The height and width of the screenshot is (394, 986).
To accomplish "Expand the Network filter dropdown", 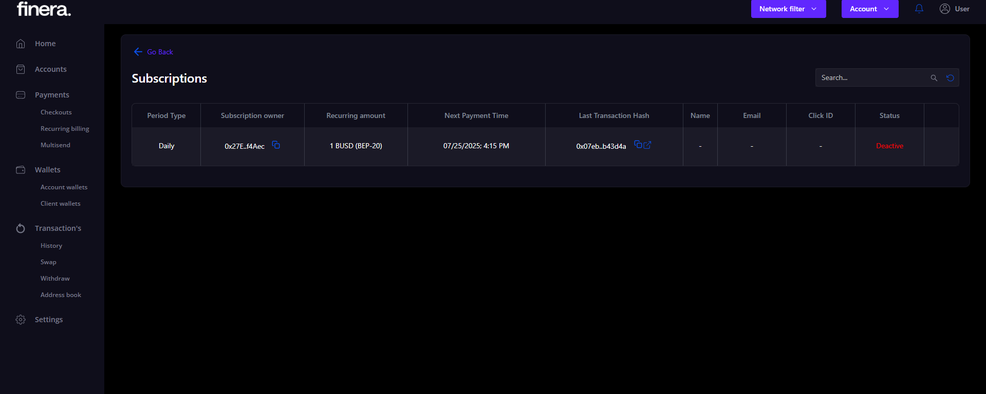I will pyautogui.click(x=788, y=9).
